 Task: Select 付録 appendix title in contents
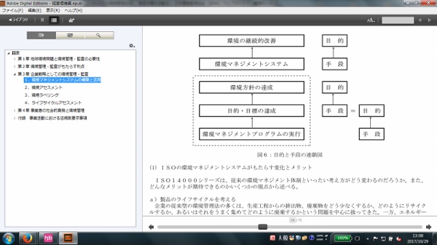pyautogui.click(x=53, y=118)
